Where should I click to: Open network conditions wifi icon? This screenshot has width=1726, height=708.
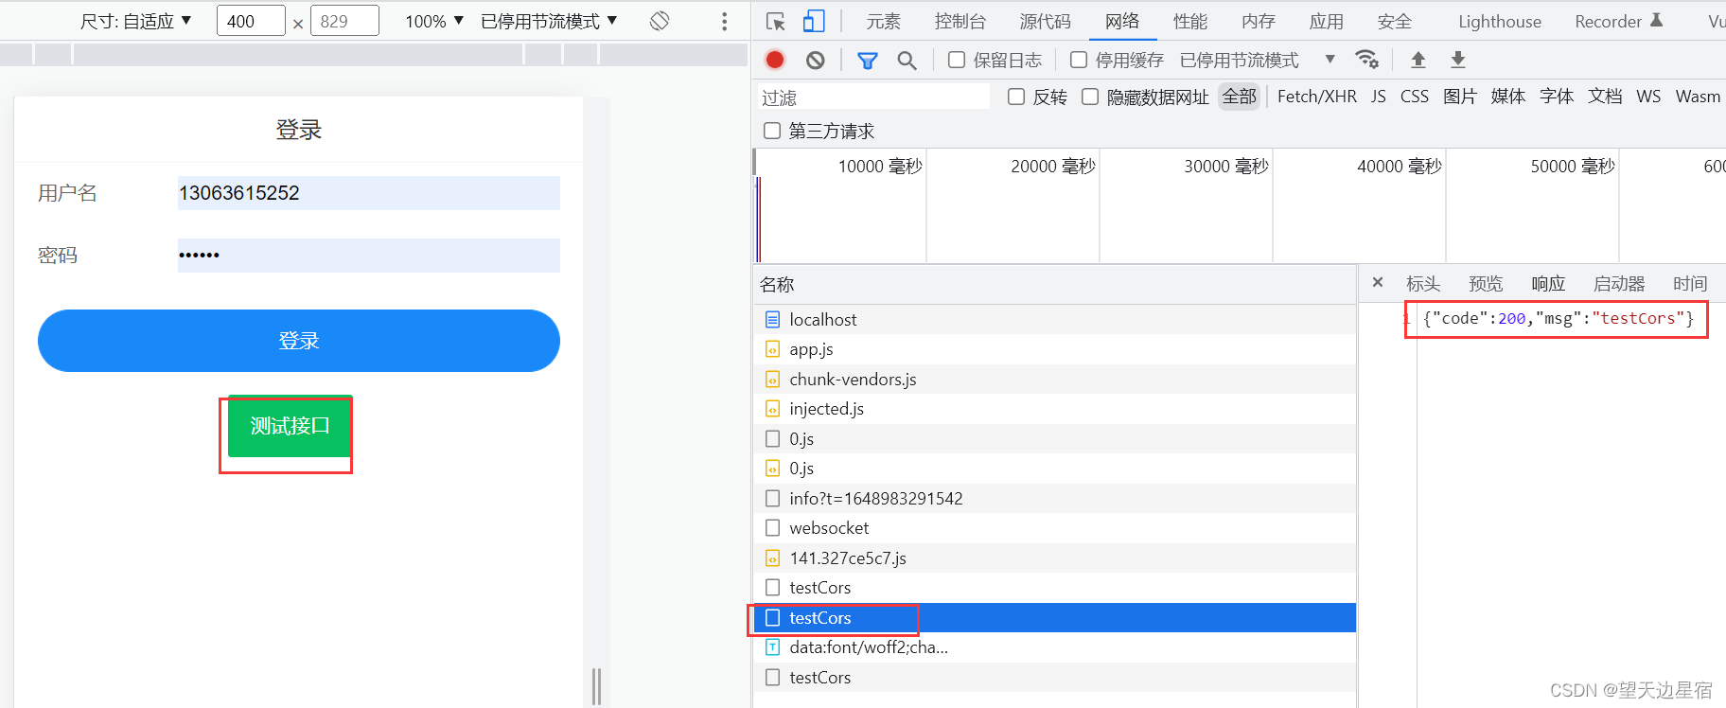click(x=1366, y=60)
